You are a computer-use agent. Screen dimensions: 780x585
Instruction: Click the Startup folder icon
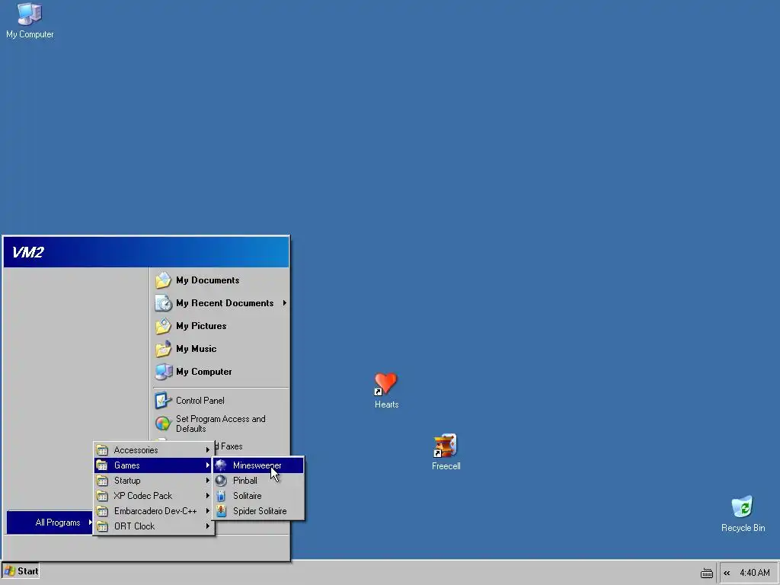[x=102, y=481]
